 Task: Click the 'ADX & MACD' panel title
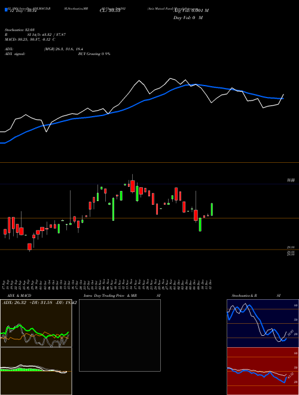(19, 296)
